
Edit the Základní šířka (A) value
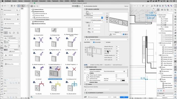pyautogui.click(x=117, y=46)
